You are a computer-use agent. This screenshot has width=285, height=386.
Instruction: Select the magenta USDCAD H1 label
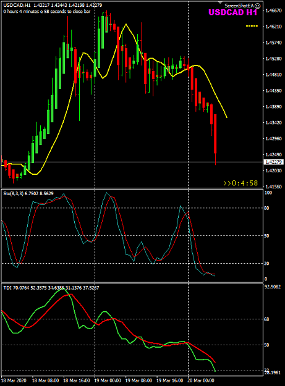(x=233, y=12)
